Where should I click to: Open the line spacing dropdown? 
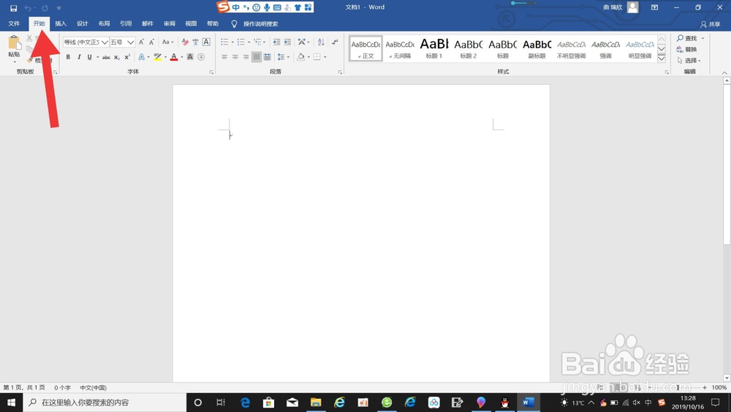point(283,57)
